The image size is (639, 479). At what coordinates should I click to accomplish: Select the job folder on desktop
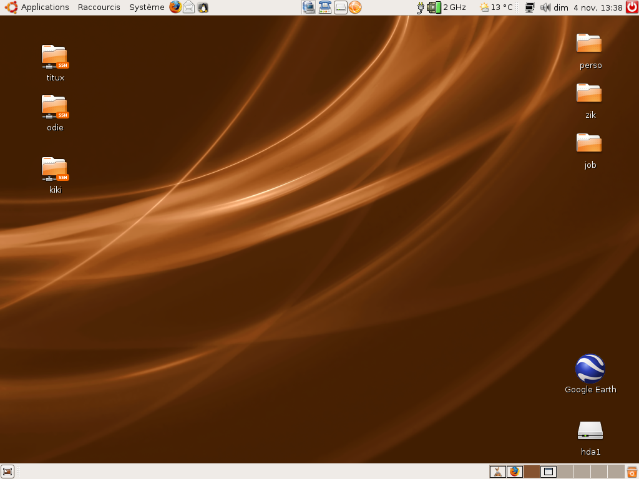point(589,151)
